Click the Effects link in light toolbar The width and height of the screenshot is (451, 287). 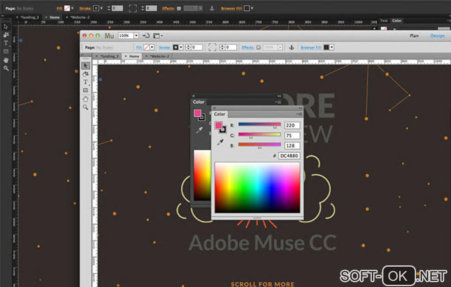(248, 47)
